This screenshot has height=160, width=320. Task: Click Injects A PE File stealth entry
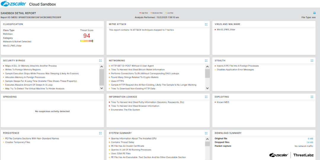pos(238,66)
